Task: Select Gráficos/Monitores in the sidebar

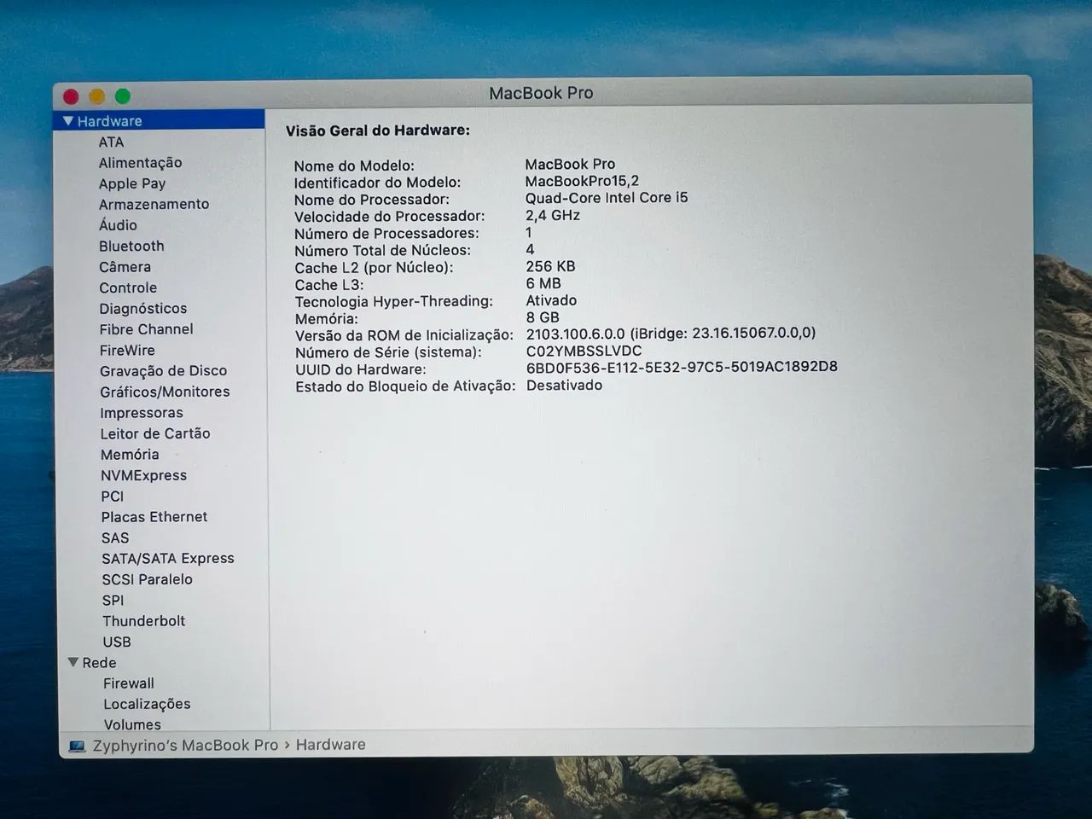Action: click(x=165, y=392)
